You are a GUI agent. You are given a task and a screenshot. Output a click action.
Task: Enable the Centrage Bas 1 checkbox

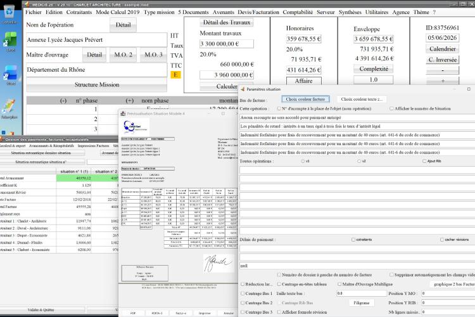(x=243, y=294)
